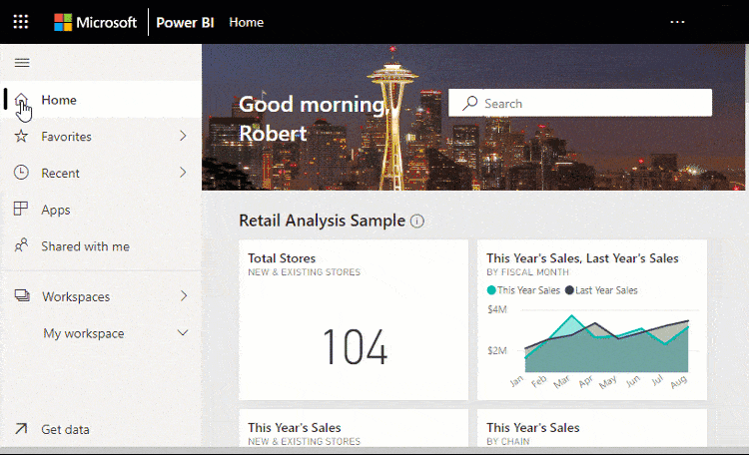This screenshot has height=455, width=749.
Task: Click the Get data arrow icon
Action: [21, 429]
